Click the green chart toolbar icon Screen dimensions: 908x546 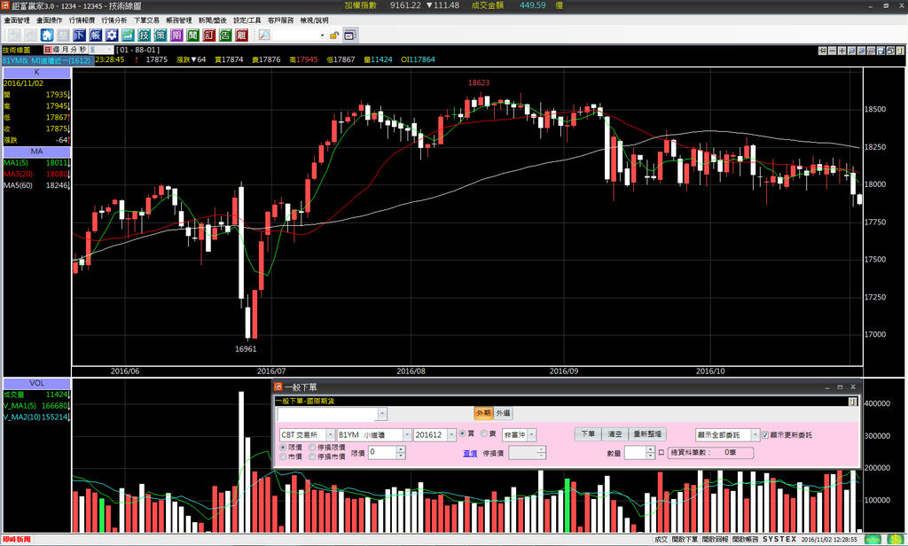pos(128,35)
